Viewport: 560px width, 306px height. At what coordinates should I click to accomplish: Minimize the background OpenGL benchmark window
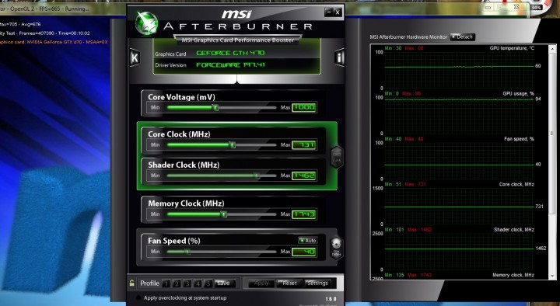pos(488,7)
